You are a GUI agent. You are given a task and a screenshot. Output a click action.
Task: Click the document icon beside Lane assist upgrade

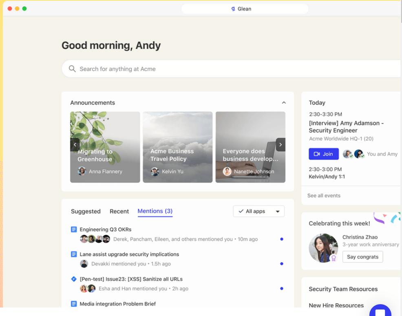coord(74,254)
